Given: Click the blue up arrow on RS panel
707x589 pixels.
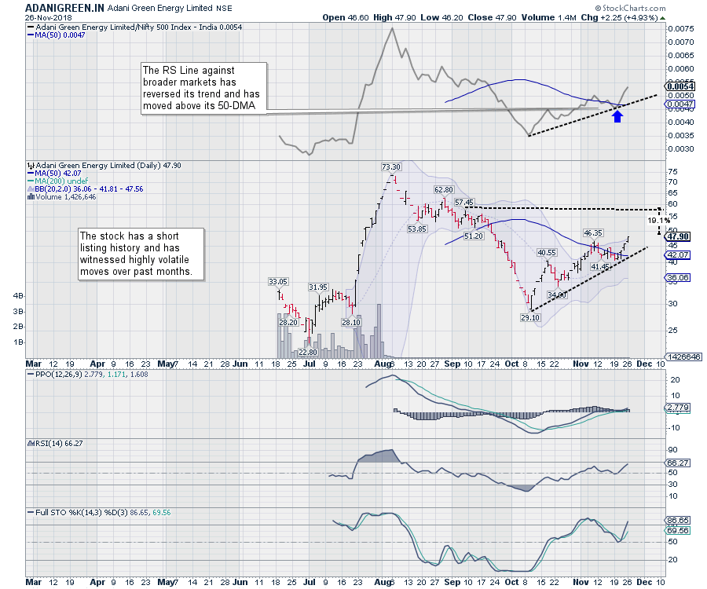Looking at the screenshot, I should pos(617,116).
